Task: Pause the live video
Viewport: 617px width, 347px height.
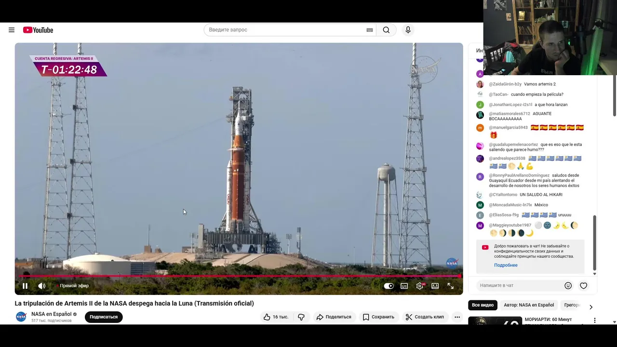Action: (x=25, y=286)
